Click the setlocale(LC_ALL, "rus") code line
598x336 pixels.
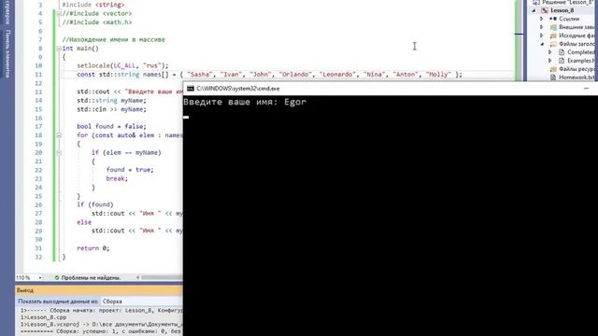tap(122, 65)
